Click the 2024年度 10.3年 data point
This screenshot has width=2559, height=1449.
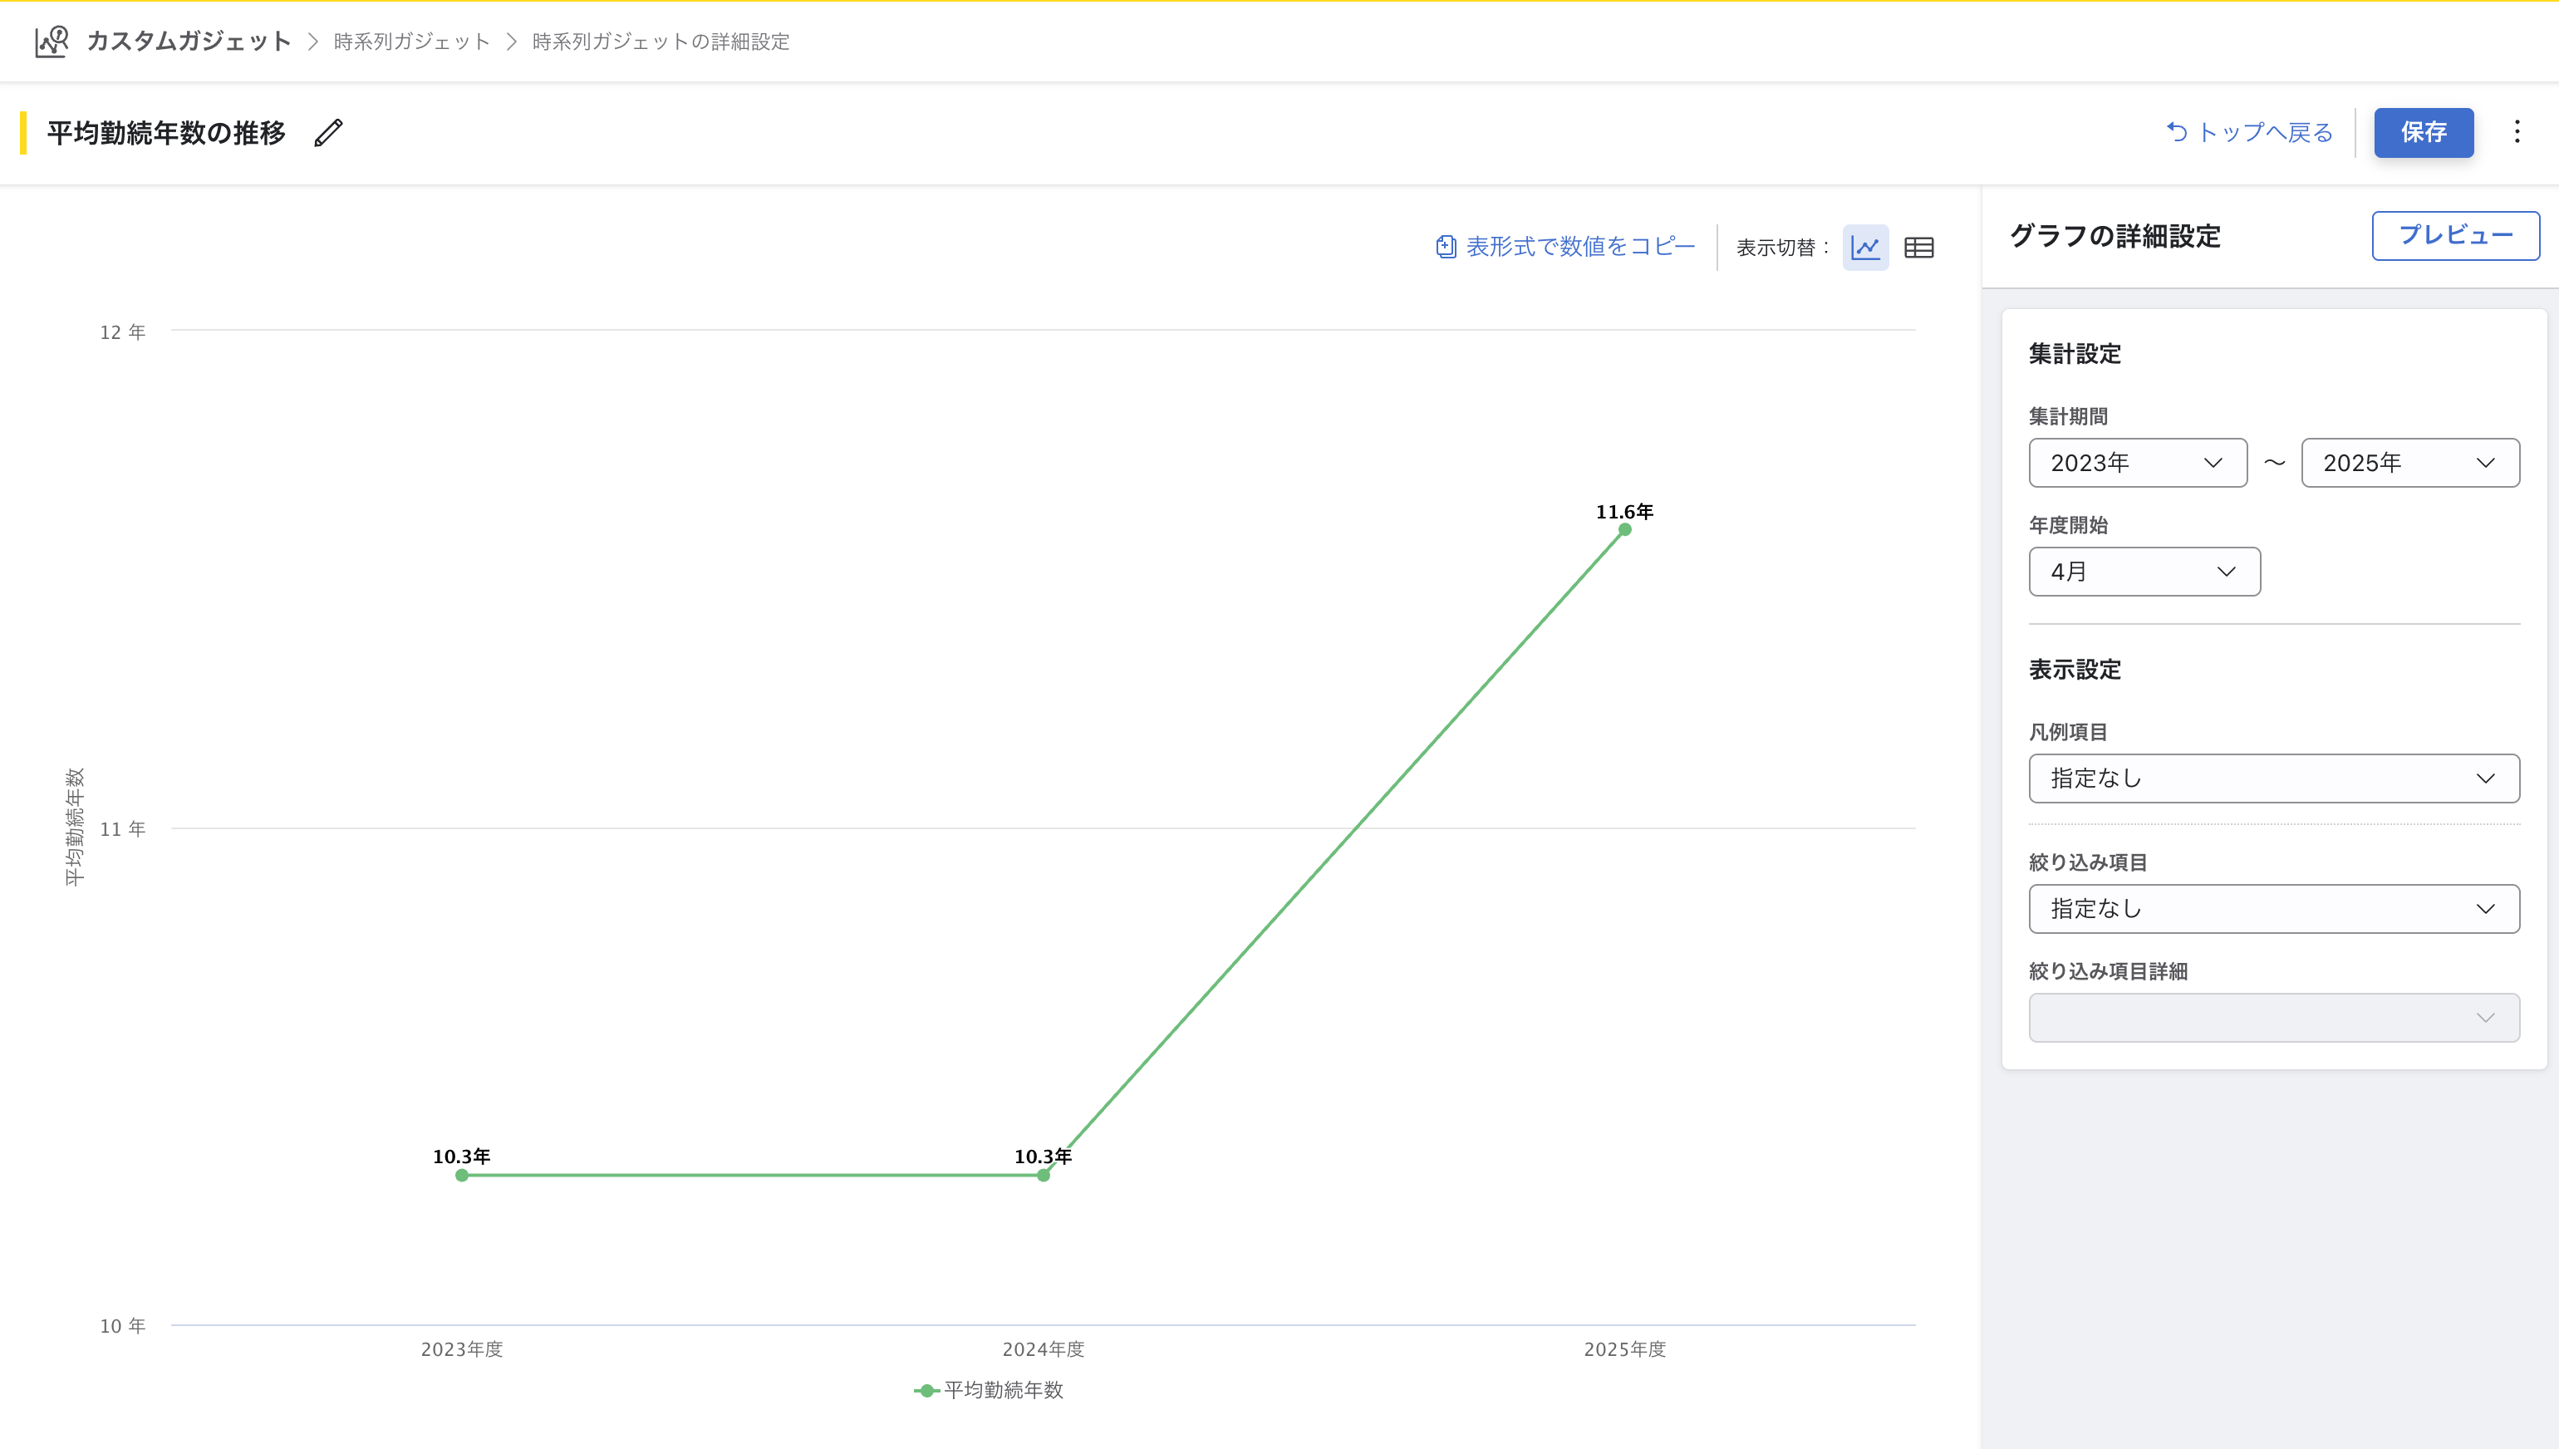[x=1043, y=1176]
